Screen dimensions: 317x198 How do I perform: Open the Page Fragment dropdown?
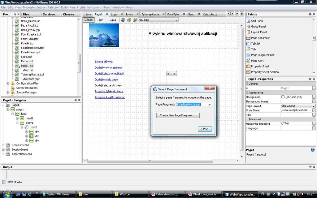click(x=210, y=105)
